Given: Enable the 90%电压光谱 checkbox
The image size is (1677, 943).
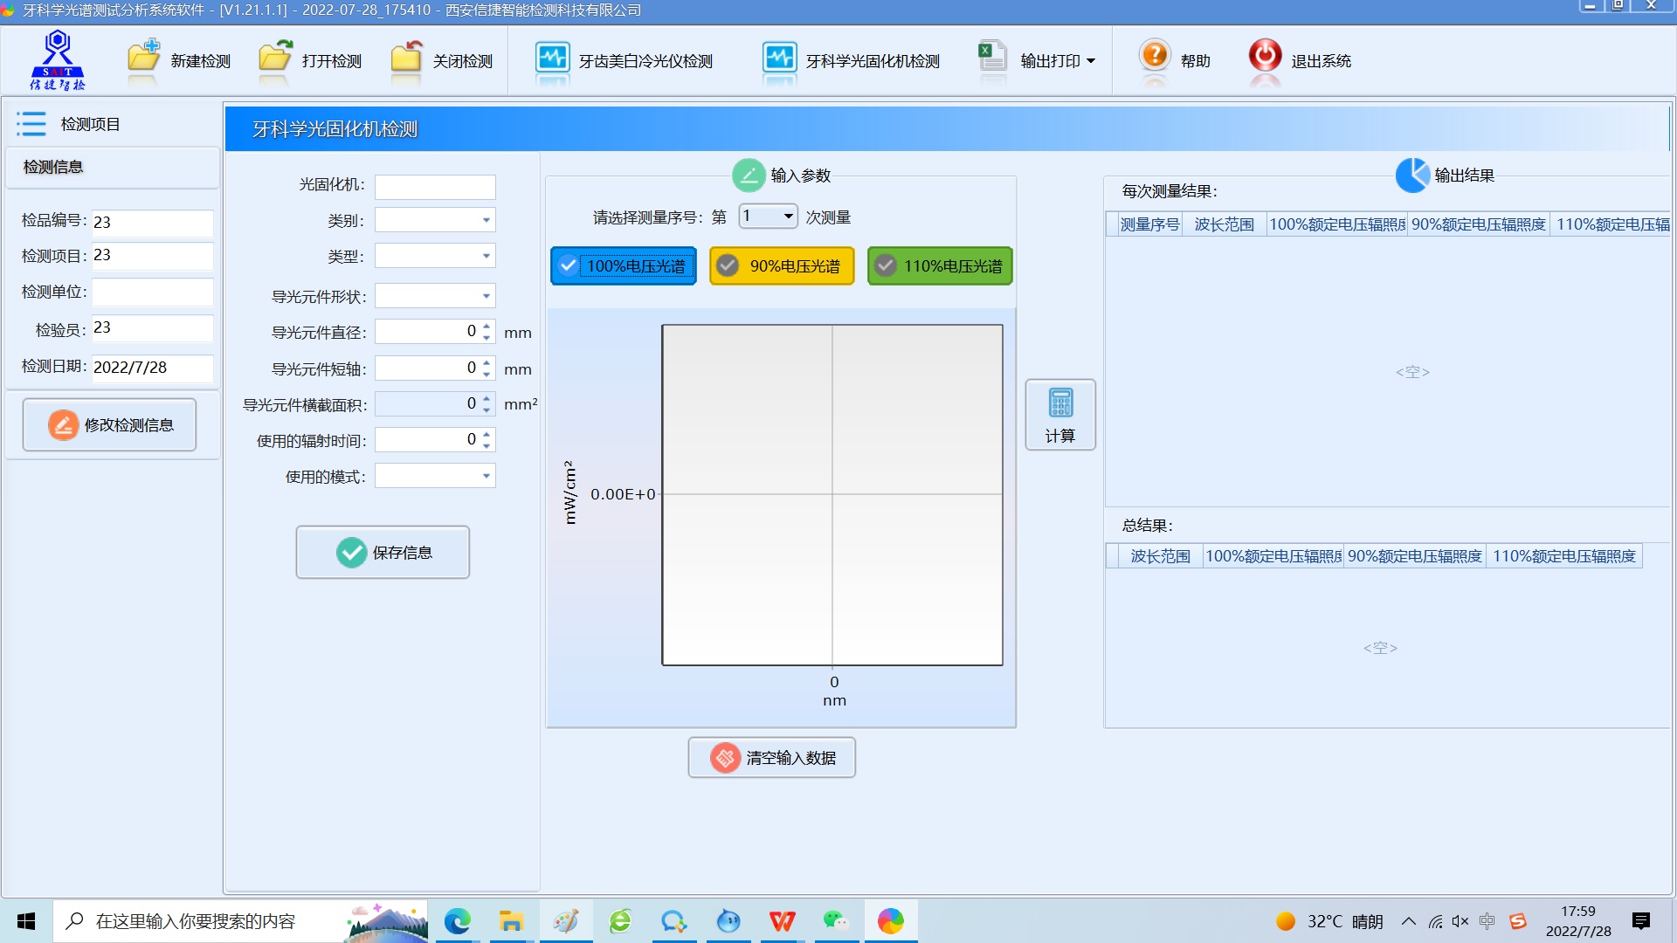Looking at the screenshot, I should [x=728, y=266].
